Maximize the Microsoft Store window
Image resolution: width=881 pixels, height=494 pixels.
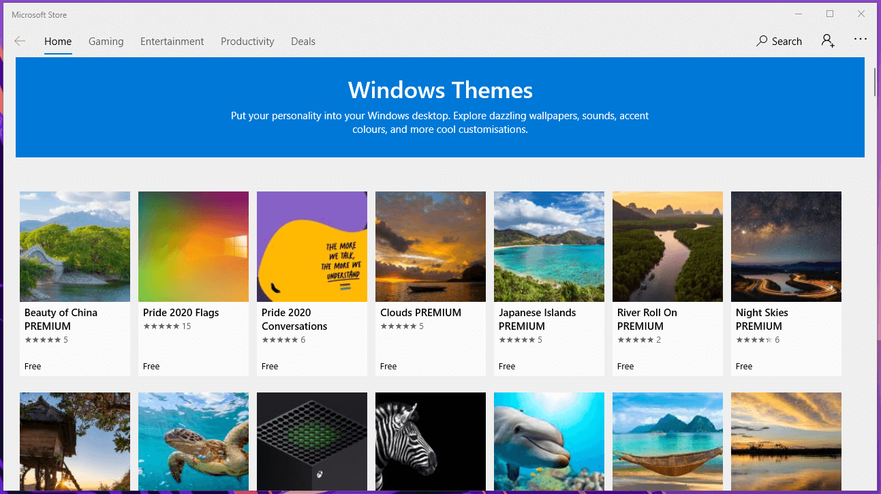click(x=830, y=14)
